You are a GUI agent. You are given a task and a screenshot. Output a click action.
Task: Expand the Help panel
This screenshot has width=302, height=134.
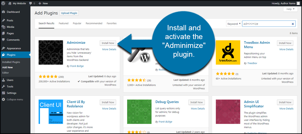pyautogui.click(x=290, y=9)
